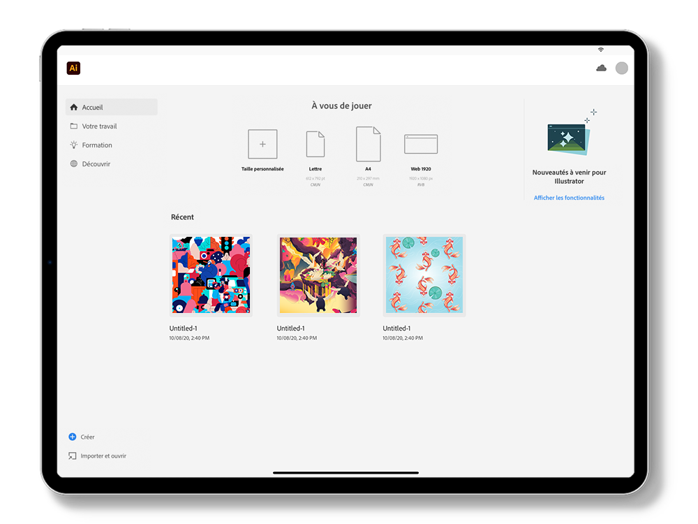The width and height of the screenshot is (698, 524).
Task: Open the Découvrir globe icon
Action: coord(73,163)
